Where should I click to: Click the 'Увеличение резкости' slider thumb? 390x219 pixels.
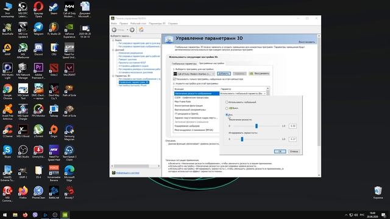[257, 126]
